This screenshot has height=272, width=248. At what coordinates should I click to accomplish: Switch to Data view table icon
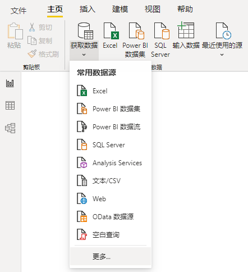[x=10, y=106]
